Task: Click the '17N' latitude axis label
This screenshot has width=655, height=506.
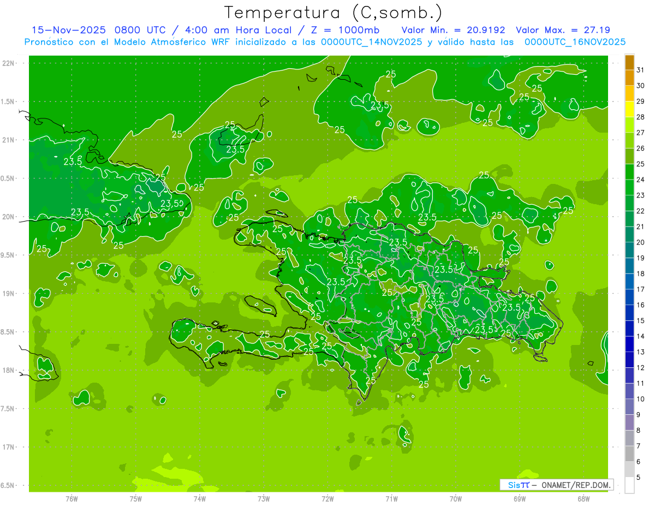Action: tap(9, 447)
